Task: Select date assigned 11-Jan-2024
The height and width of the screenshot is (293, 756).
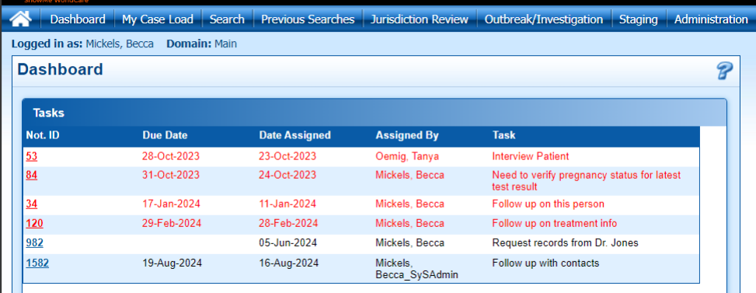Action: pyautogui.click(x=287, y=204)
